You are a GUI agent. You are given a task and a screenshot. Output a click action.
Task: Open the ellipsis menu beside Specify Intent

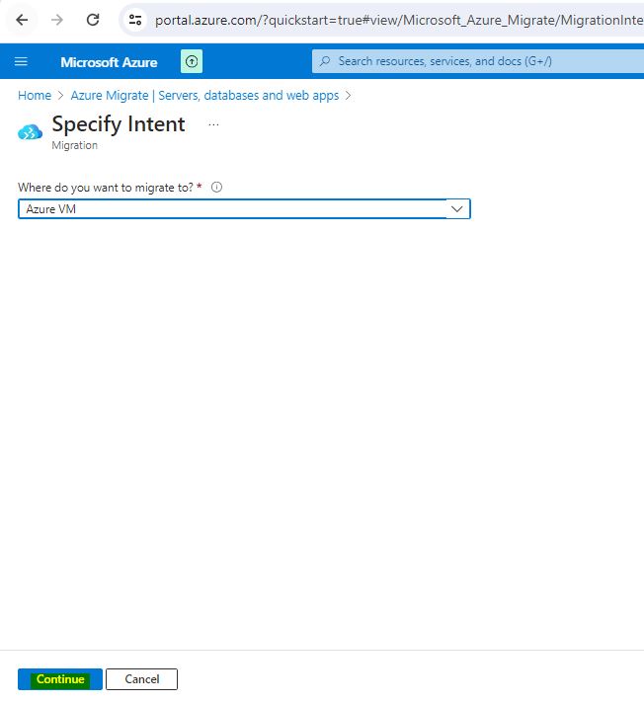[x=213, y=124]
